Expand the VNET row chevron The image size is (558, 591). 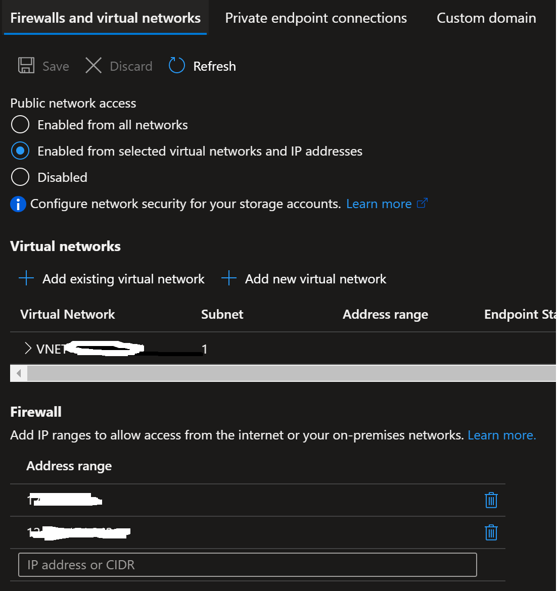tap(28, 348)
